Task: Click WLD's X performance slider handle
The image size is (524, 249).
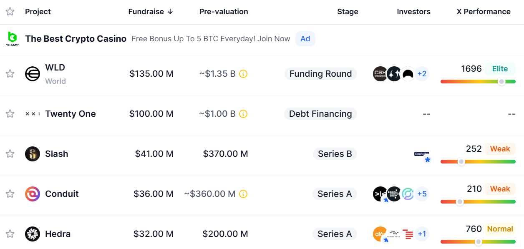Action: [x=501, y=82]
